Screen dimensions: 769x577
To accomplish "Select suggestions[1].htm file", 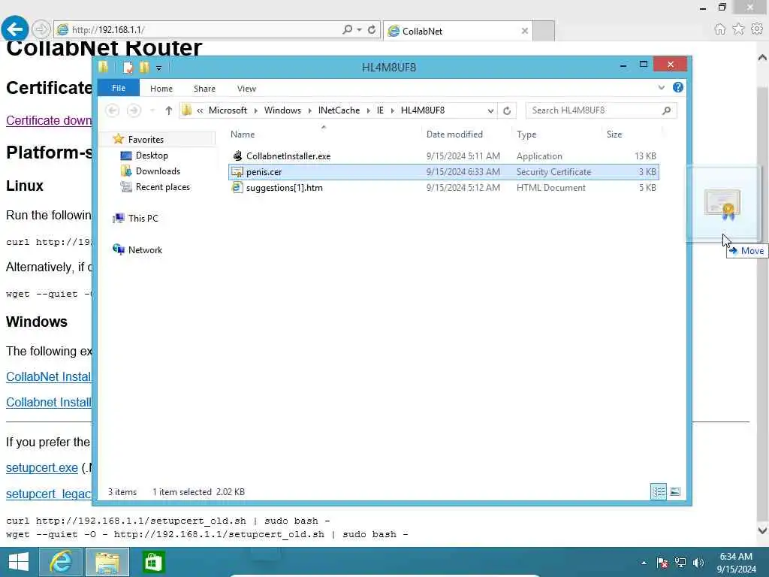I will [x=443, y=187].
